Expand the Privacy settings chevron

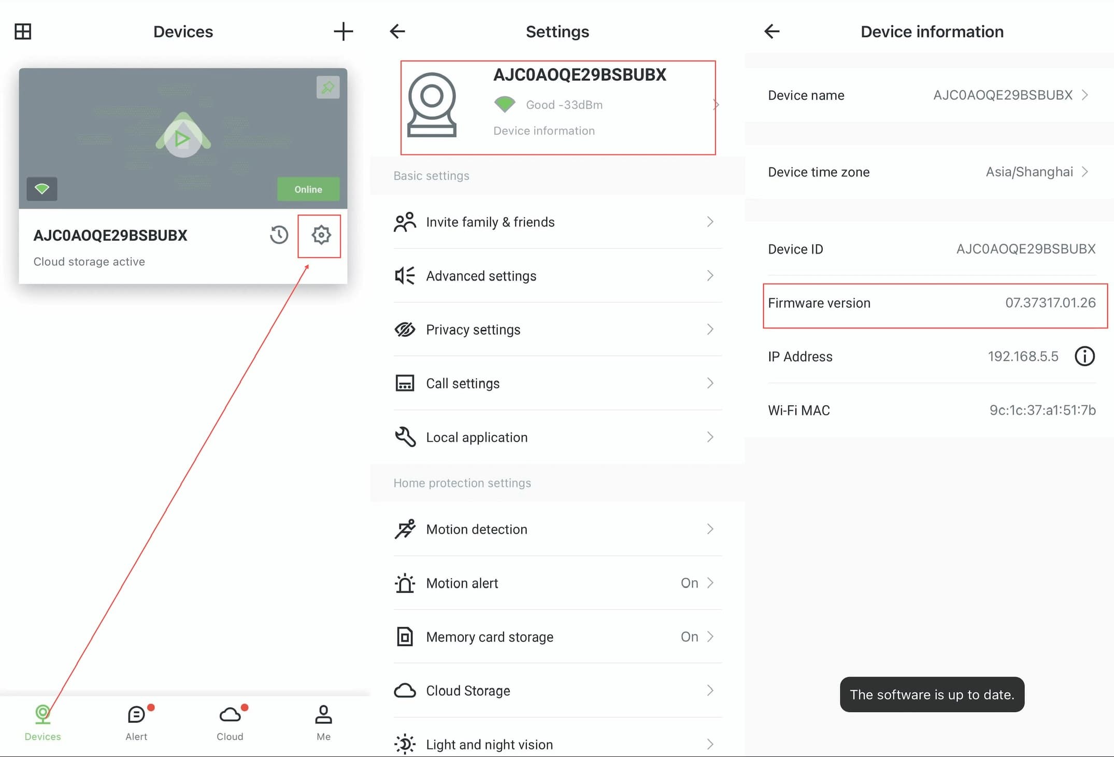710,330
